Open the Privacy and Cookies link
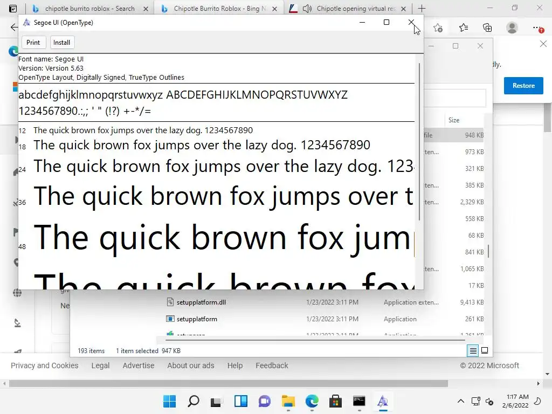 [x=44, y=366]
